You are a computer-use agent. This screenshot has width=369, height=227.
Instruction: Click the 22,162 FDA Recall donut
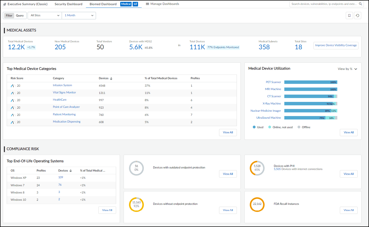click(x=257, y=204)
